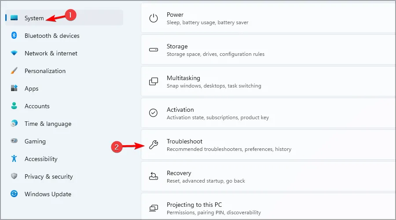Image resolution: width=396 pixels, height=220 pixels.
Task: Open Time & language settings
Action: (48, 124)
